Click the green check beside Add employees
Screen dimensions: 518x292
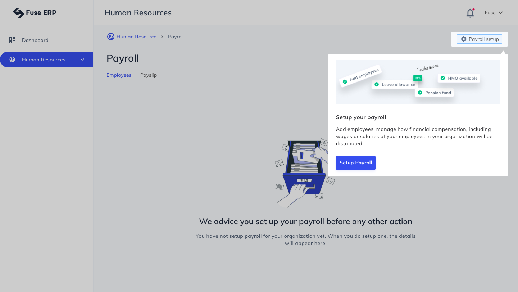tap(345, 81)
